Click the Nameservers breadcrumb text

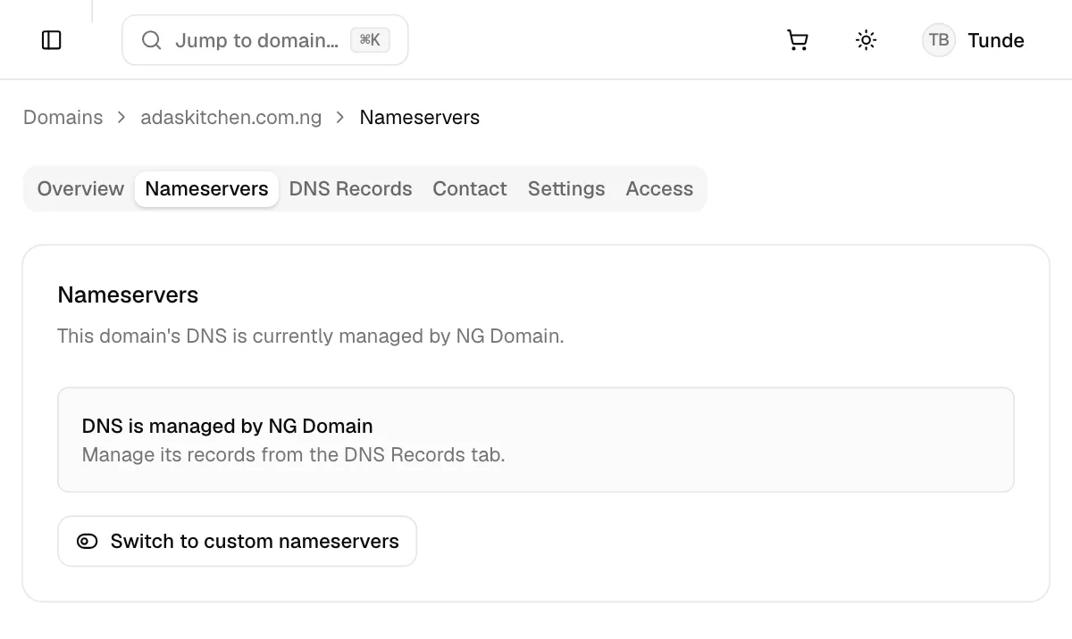pyautogui.click(x=420, y=118)
